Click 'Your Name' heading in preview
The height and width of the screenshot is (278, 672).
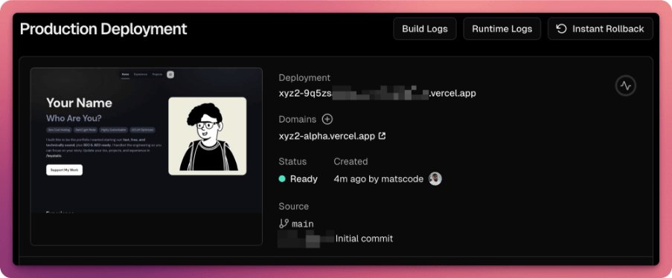click(80, 103)
